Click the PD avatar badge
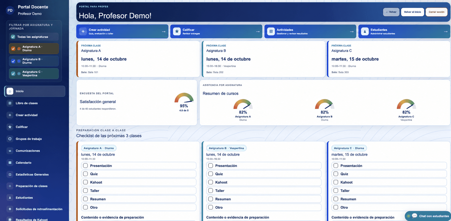Screen dimensions: 451x221 point(10,10)
